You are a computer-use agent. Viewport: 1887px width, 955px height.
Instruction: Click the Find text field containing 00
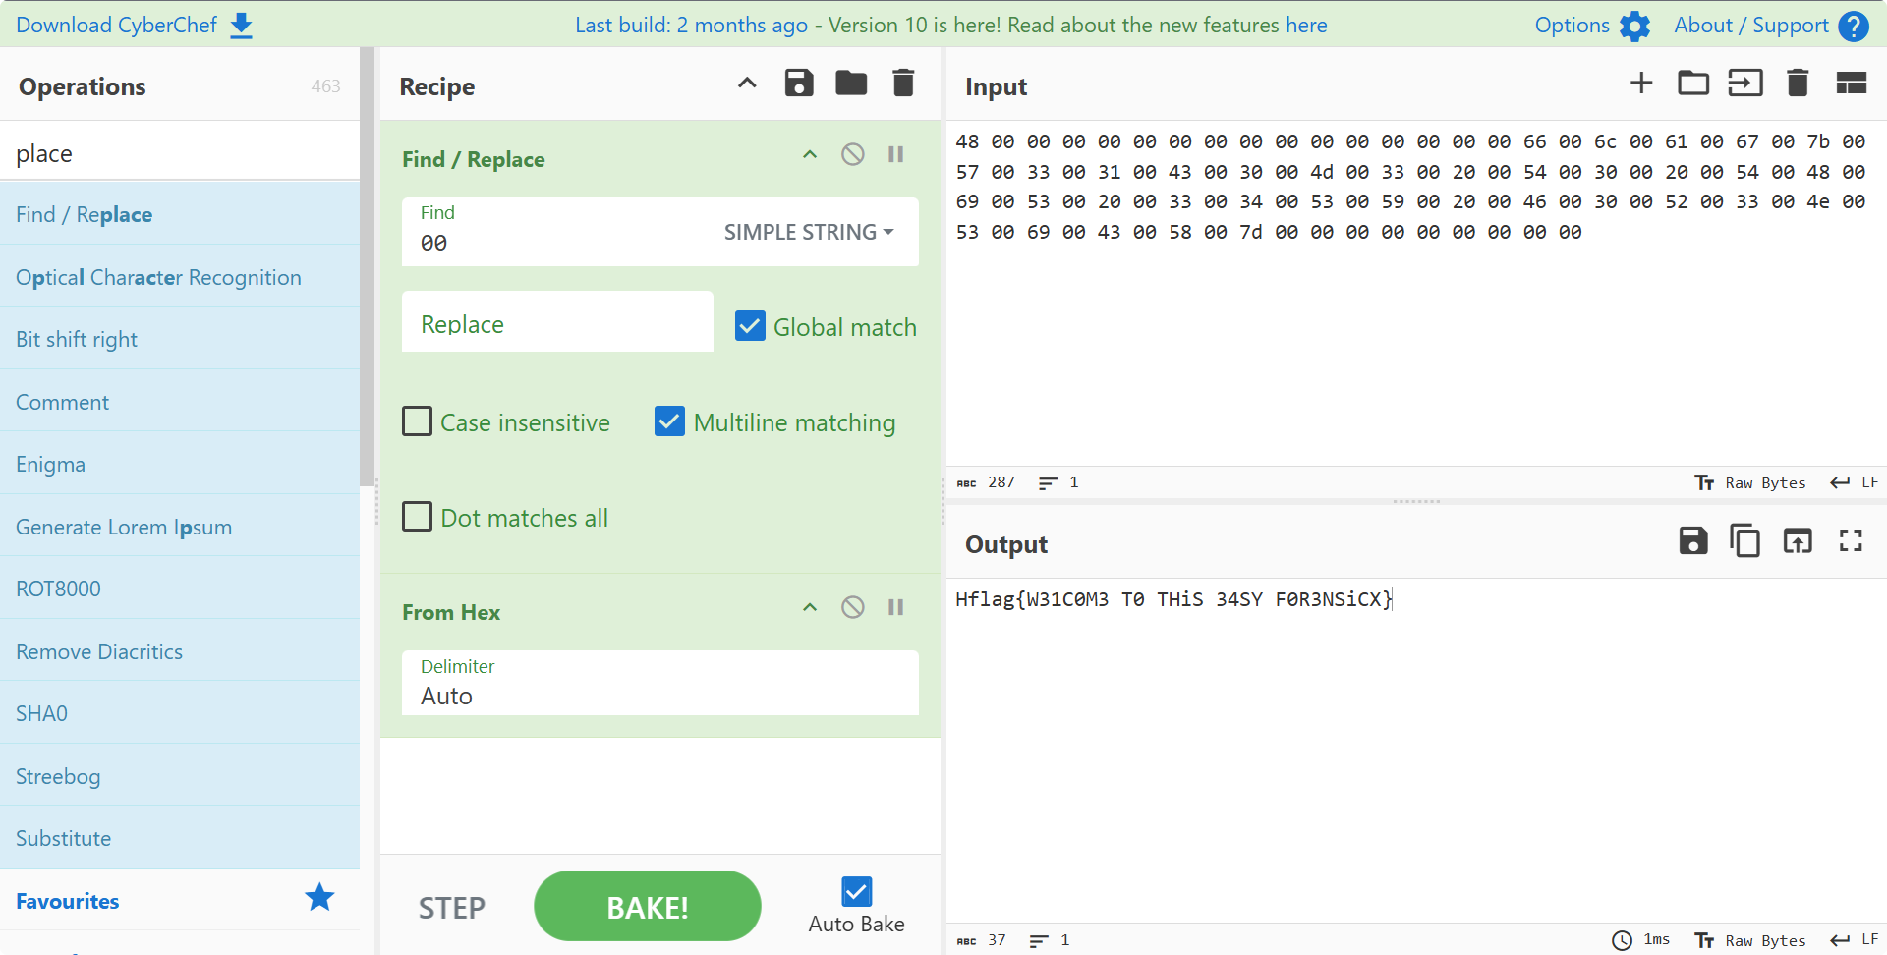(560, 232)
